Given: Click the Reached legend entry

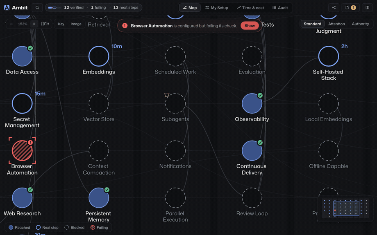Looking at the screenshot, I should tap(19, 228).
